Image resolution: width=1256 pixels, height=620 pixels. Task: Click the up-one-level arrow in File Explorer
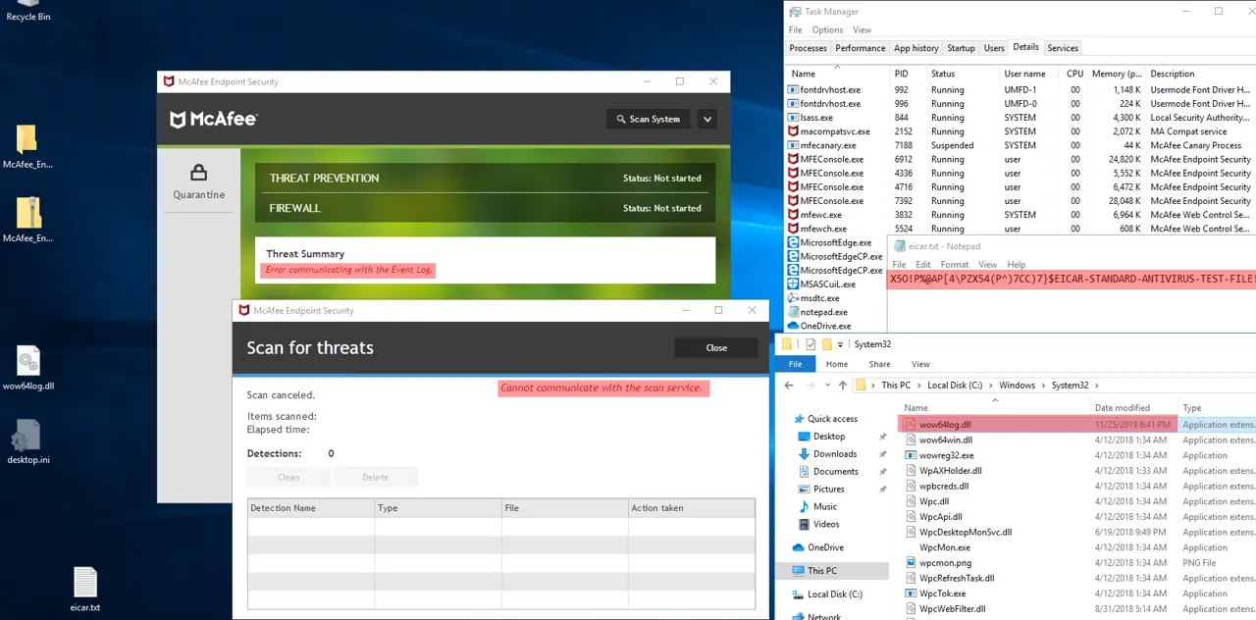842,386
